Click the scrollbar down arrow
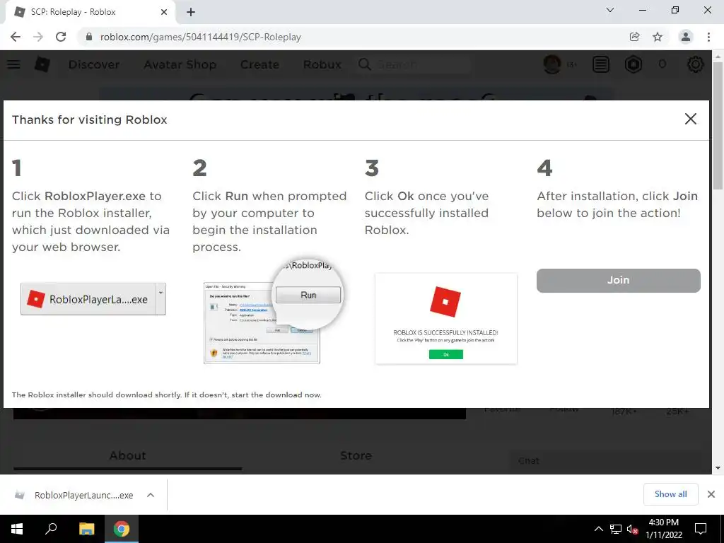 pos(718,468)
